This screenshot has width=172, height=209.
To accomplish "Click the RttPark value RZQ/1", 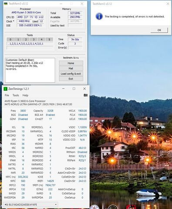I will [x=82, y=160].
